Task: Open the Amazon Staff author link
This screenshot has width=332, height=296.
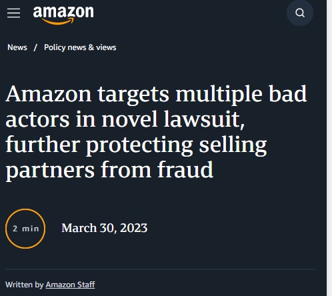Action: click(x=70, y=285)
